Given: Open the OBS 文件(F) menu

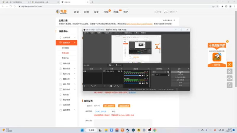Looking at the screenshot, I should 86,33.
